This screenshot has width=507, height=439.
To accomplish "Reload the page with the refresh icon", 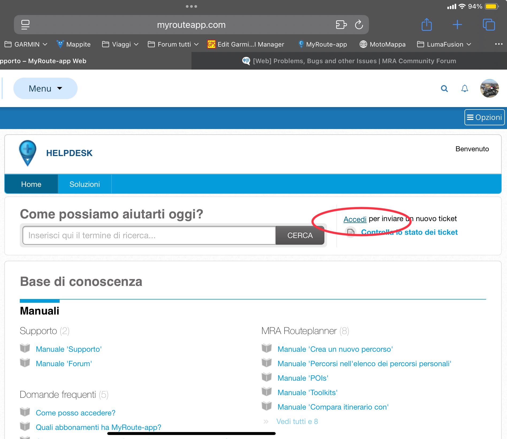I will click(x=359, y=25).
